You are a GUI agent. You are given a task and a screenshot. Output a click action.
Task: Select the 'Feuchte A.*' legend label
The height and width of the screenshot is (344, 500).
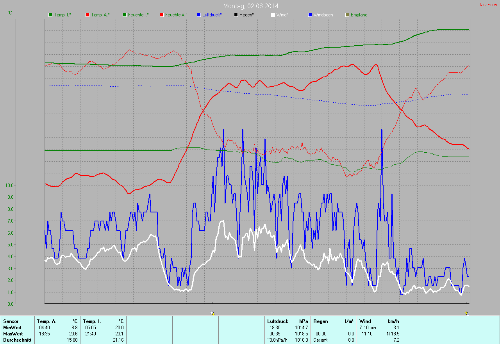[176, 15]
